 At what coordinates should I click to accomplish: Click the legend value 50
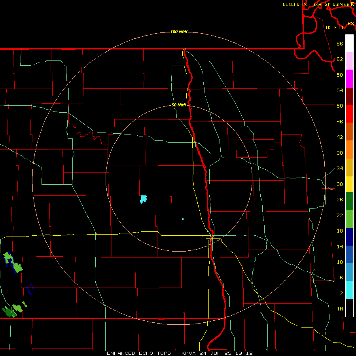point(340,106)
